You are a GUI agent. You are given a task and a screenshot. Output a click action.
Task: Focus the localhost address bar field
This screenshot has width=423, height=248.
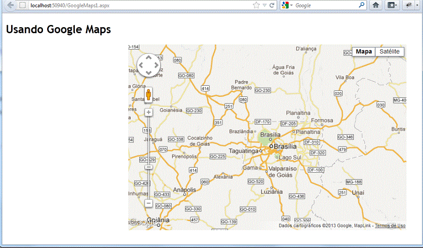pyautogui.click(x=139, y=6)
